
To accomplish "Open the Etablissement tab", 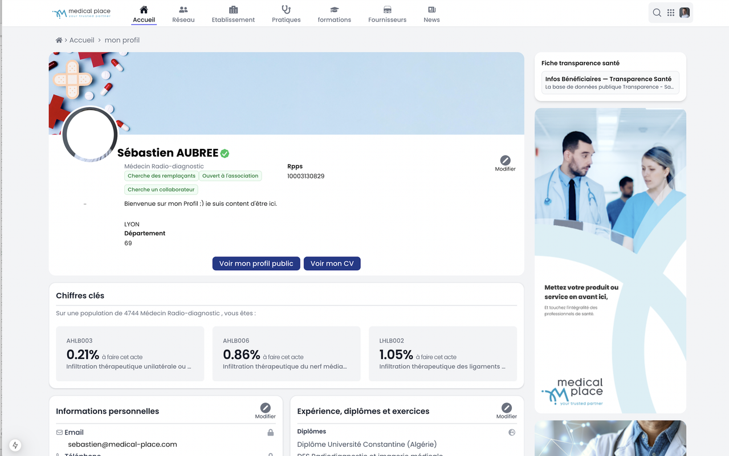I will click(233, 14).
